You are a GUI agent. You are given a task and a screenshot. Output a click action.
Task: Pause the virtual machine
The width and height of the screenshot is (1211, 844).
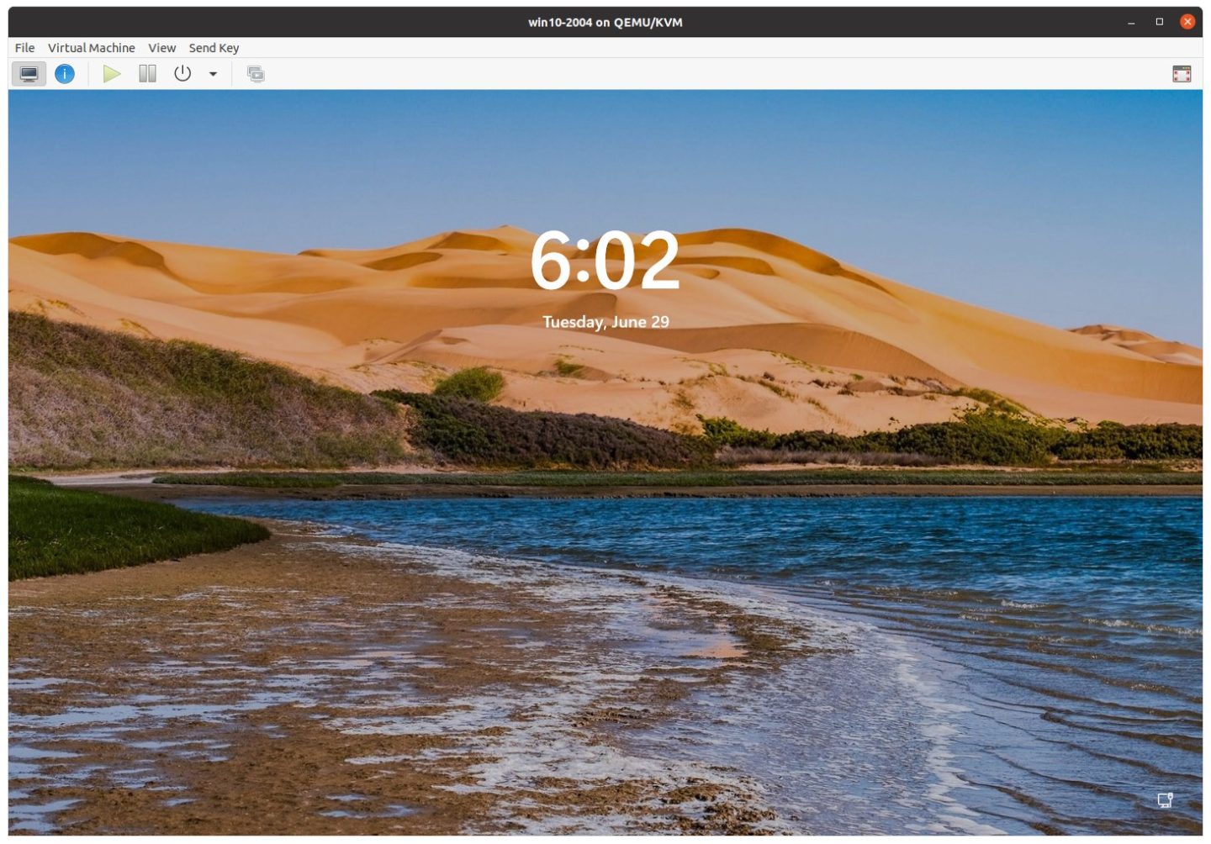pos(146,73)
